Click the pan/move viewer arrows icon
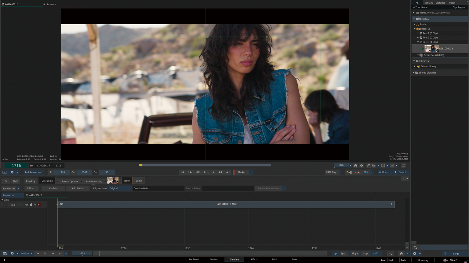Screen dimensions: 469x263 pos(361,165)
